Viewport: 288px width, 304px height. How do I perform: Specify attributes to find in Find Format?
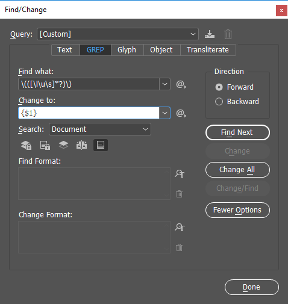pyautogui.click(x=180, y=173)
